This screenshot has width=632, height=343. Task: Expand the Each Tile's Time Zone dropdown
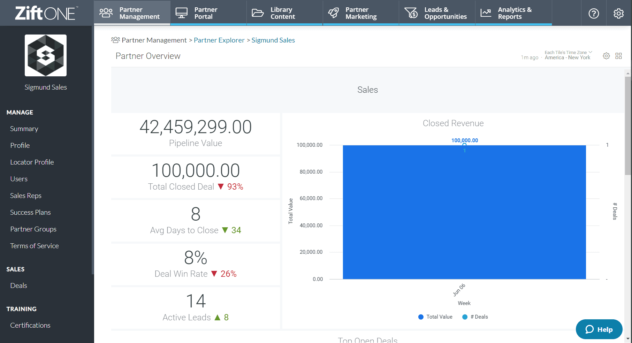click(568, 53)
